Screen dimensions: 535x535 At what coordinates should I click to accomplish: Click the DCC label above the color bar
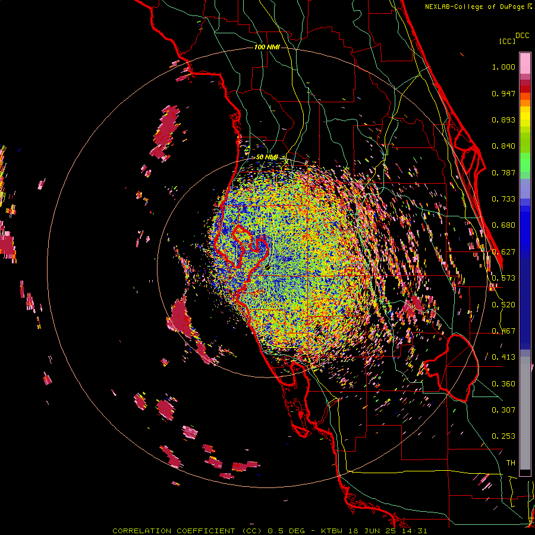coord(522,36)
